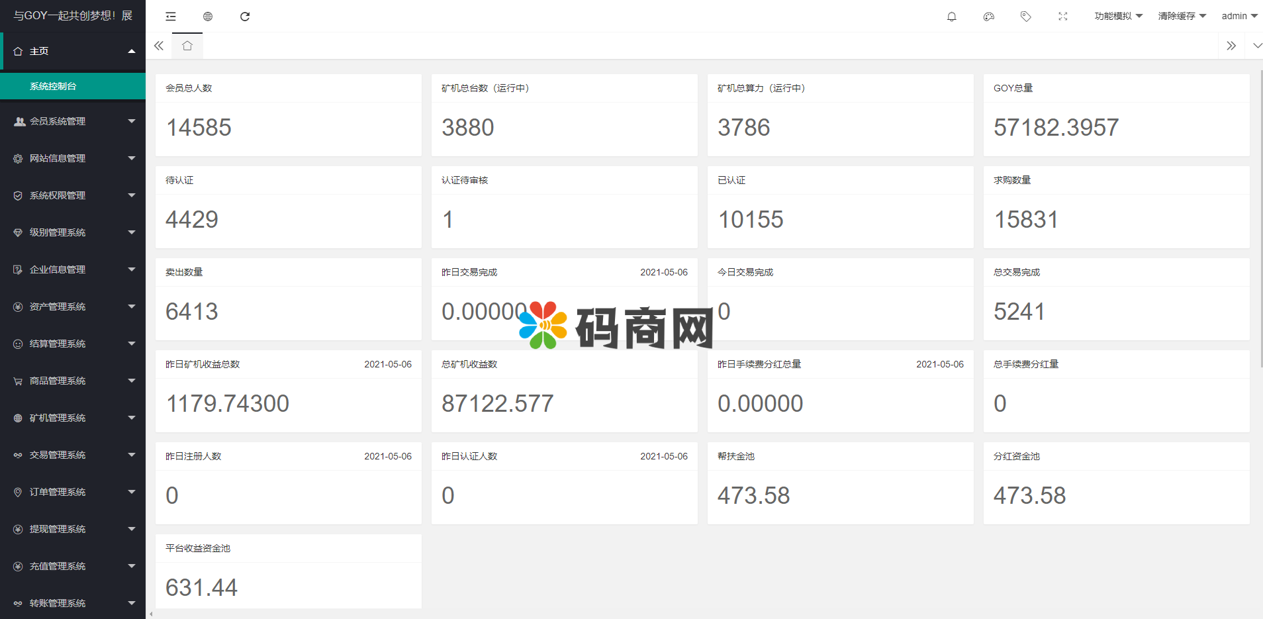This screenshot has width=1263, height=619.
Task: Click the tag icon in the header
Action: [1025, 17]
